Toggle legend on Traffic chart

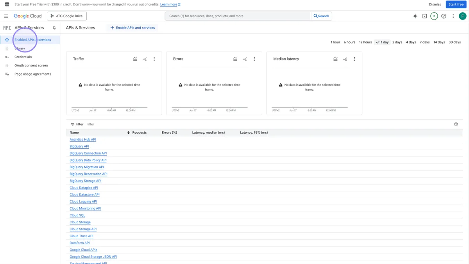pyautogui.click(x=135, y=59)
